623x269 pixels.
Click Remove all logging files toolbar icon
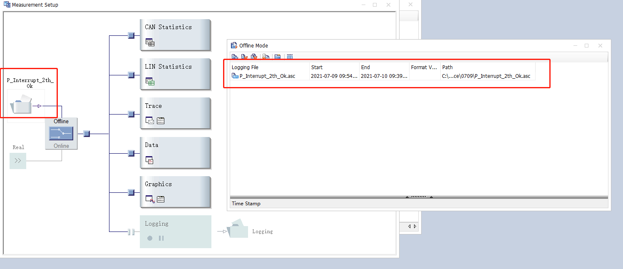coord(254,57)
